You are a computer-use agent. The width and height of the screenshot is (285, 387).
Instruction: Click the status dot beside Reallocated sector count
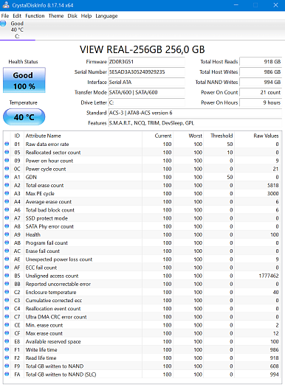[7, 152]
